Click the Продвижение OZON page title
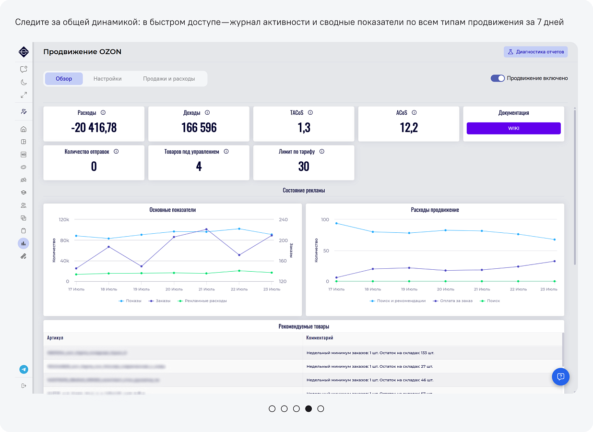 83,52
